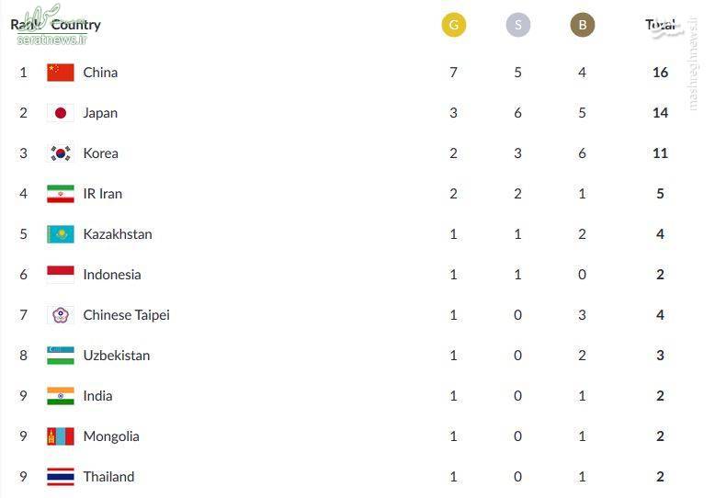
Task: Open the Indonesia country link
Action: point(112,275)
